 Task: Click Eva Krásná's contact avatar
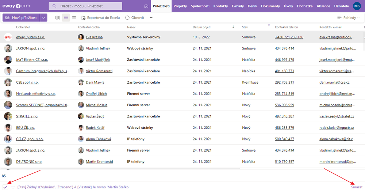[81, 37]
